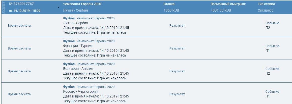Click Результат in the Франция - Турция row
Image resolution: width=292 pixels, height=104 pixels.
click(177, 48)
